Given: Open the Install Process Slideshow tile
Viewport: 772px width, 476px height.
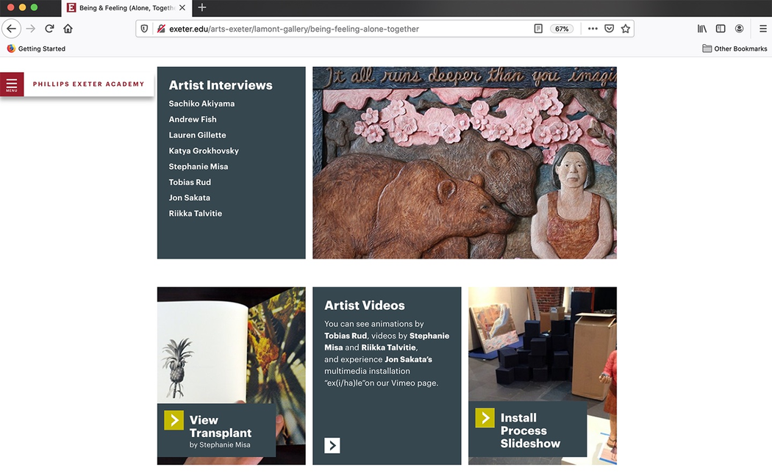Looking at the screenshot, I should [x=527, y=429].
